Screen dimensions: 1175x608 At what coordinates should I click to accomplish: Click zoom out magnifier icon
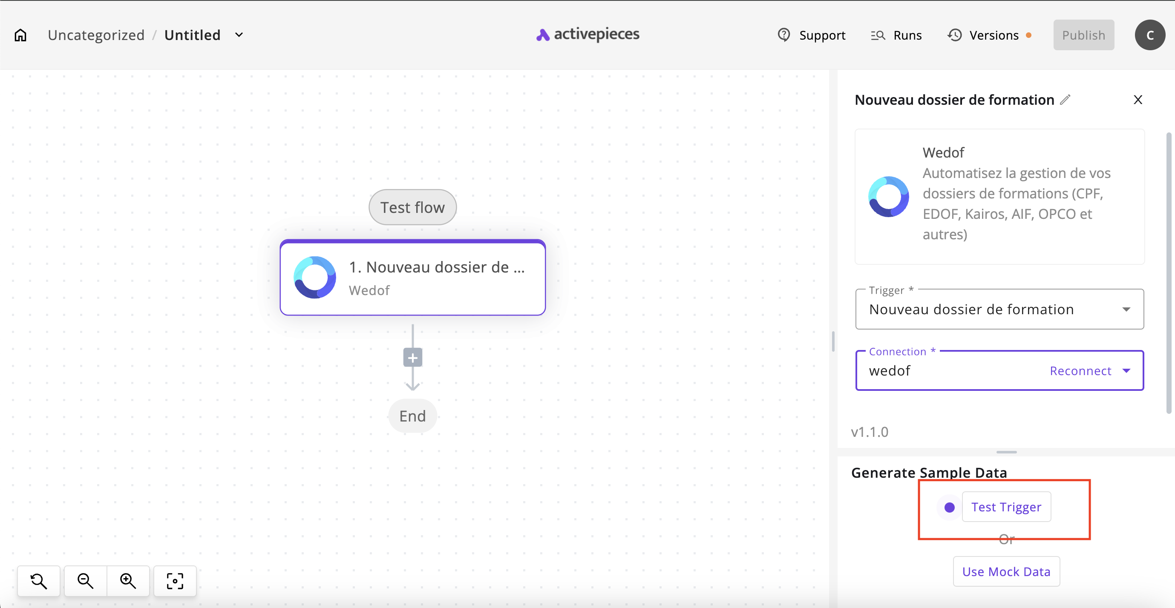click(85, 581)
